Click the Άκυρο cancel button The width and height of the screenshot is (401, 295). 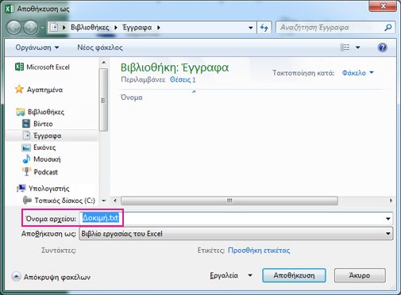[x=360, y=275]
